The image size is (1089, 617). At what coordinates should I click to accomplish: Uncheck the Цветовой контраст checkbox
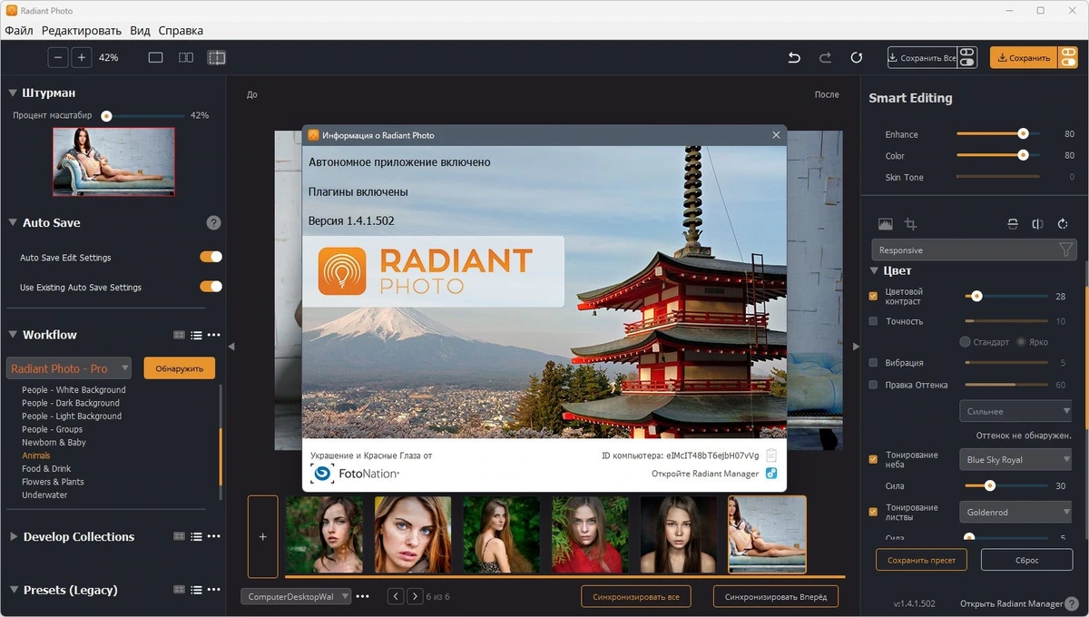pos(873,296)
